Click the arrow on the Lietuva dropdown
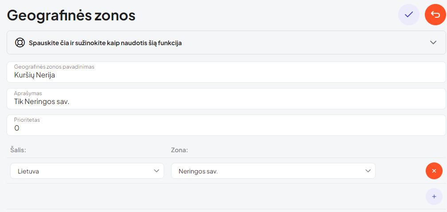The height and width of the screenshot is (212, 447). (x=156, y=171)
